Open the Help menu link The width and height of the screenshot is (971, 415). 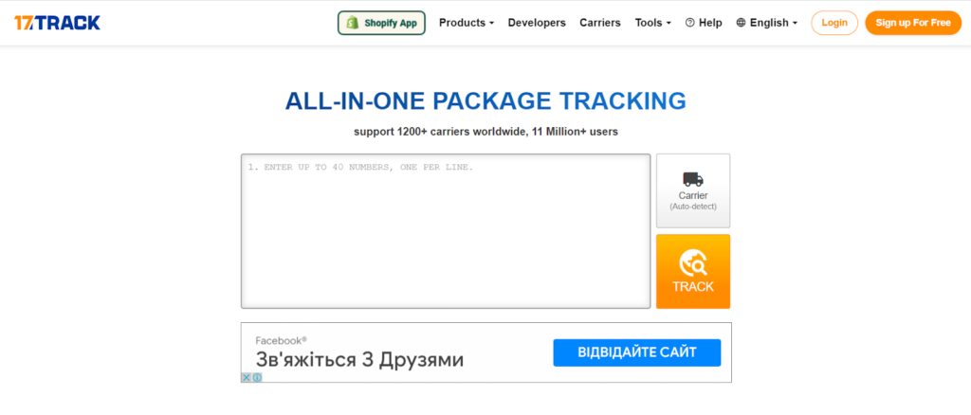pos(704,23)
